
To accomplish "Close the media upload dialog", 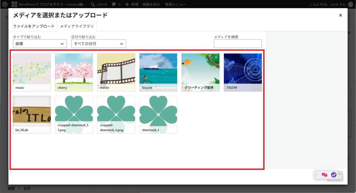I will pos(340,15).
